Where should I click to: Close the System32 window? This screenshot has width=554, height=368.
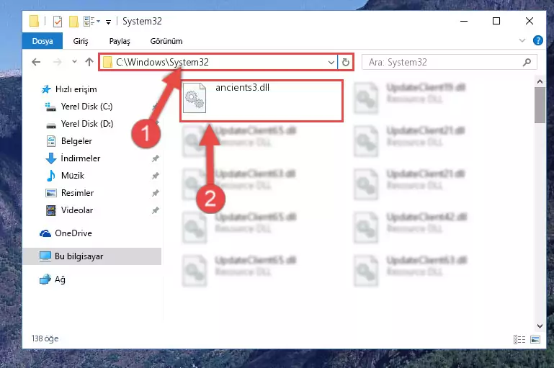click(x=530, y=21)
